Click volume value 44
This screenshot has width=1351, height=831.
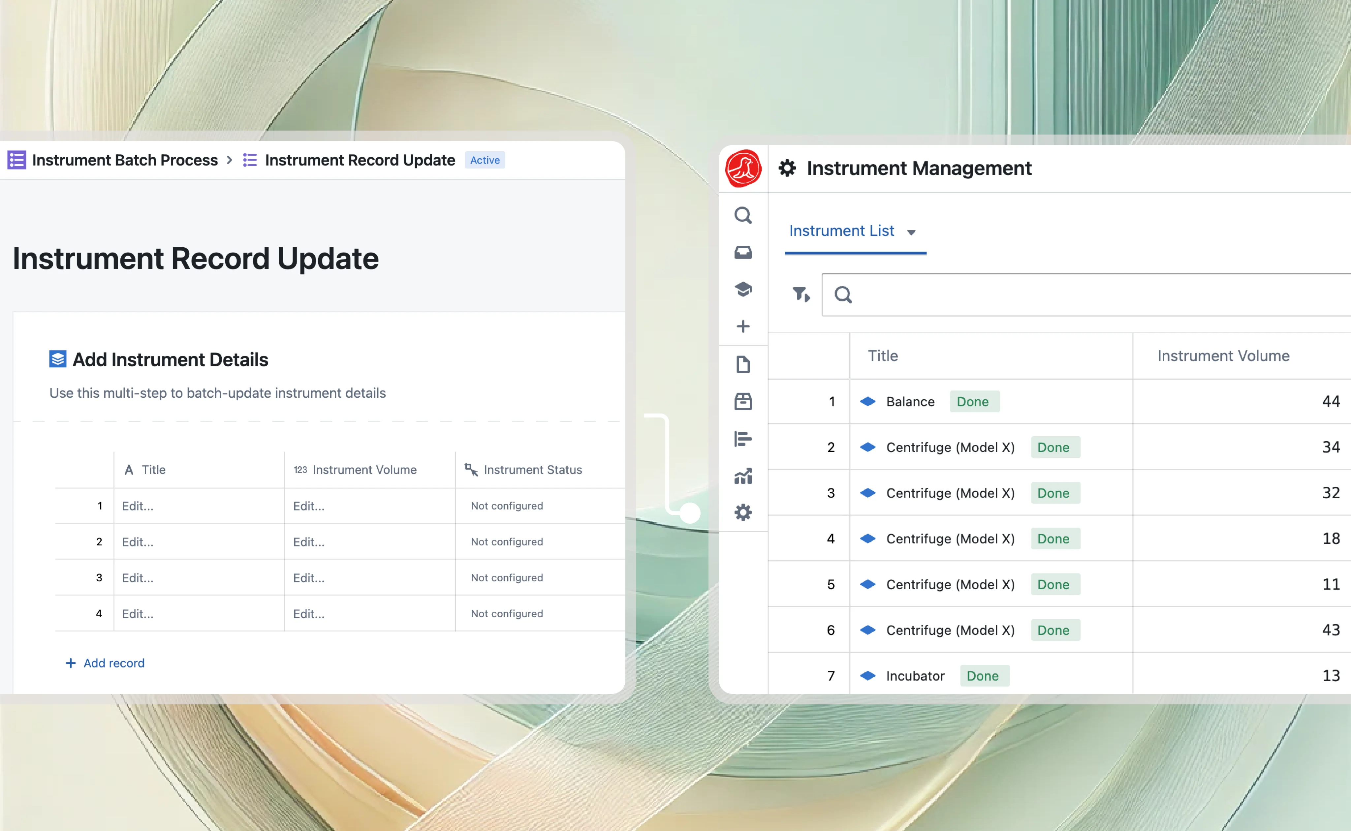click(1331, 402)
